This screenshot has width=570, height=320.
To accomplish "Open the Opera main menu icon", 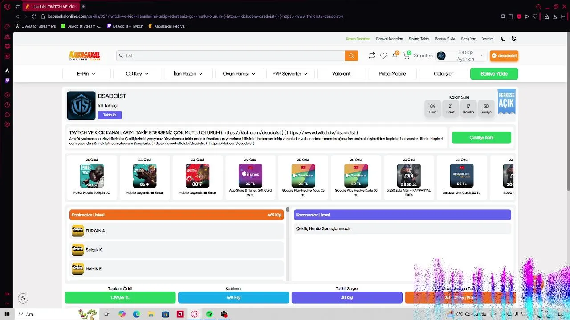I will 7,7.
